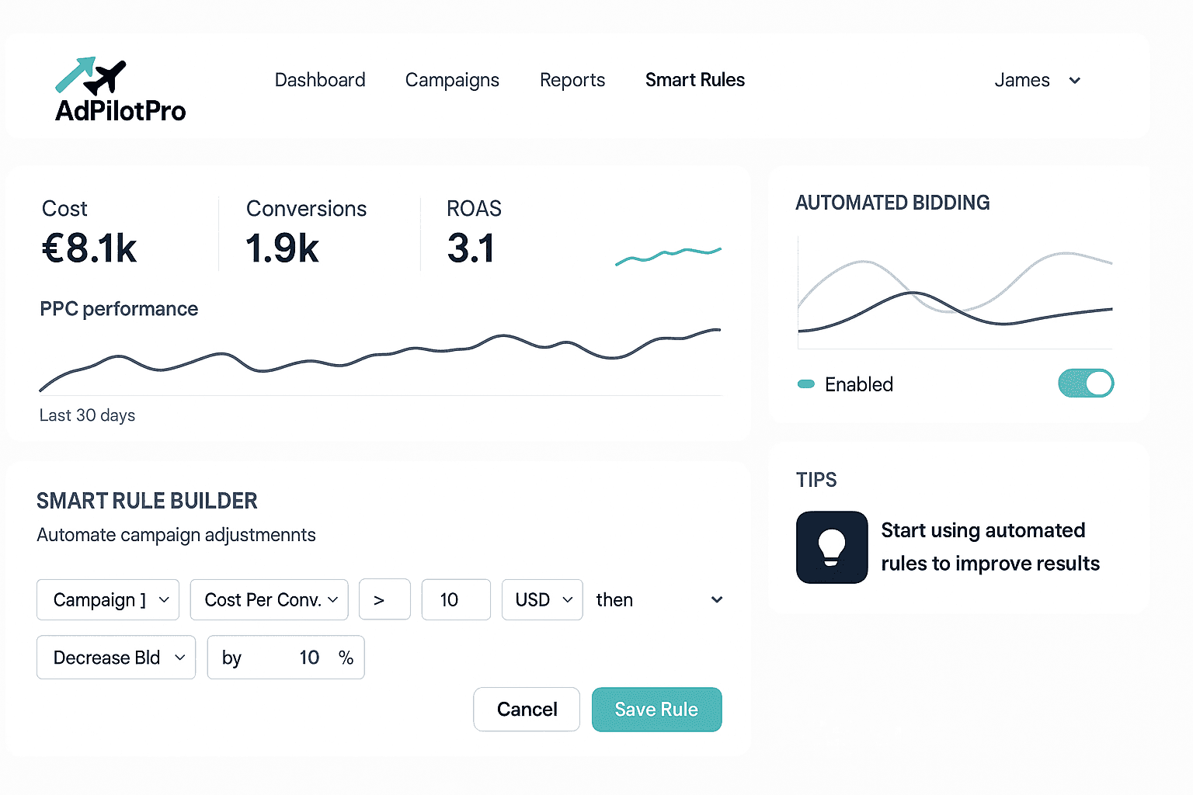Open the Cost Per Conv. dropdown
Image resolution: width=1193 pixels, height=795 pixels.
click(x=269, y=599)
